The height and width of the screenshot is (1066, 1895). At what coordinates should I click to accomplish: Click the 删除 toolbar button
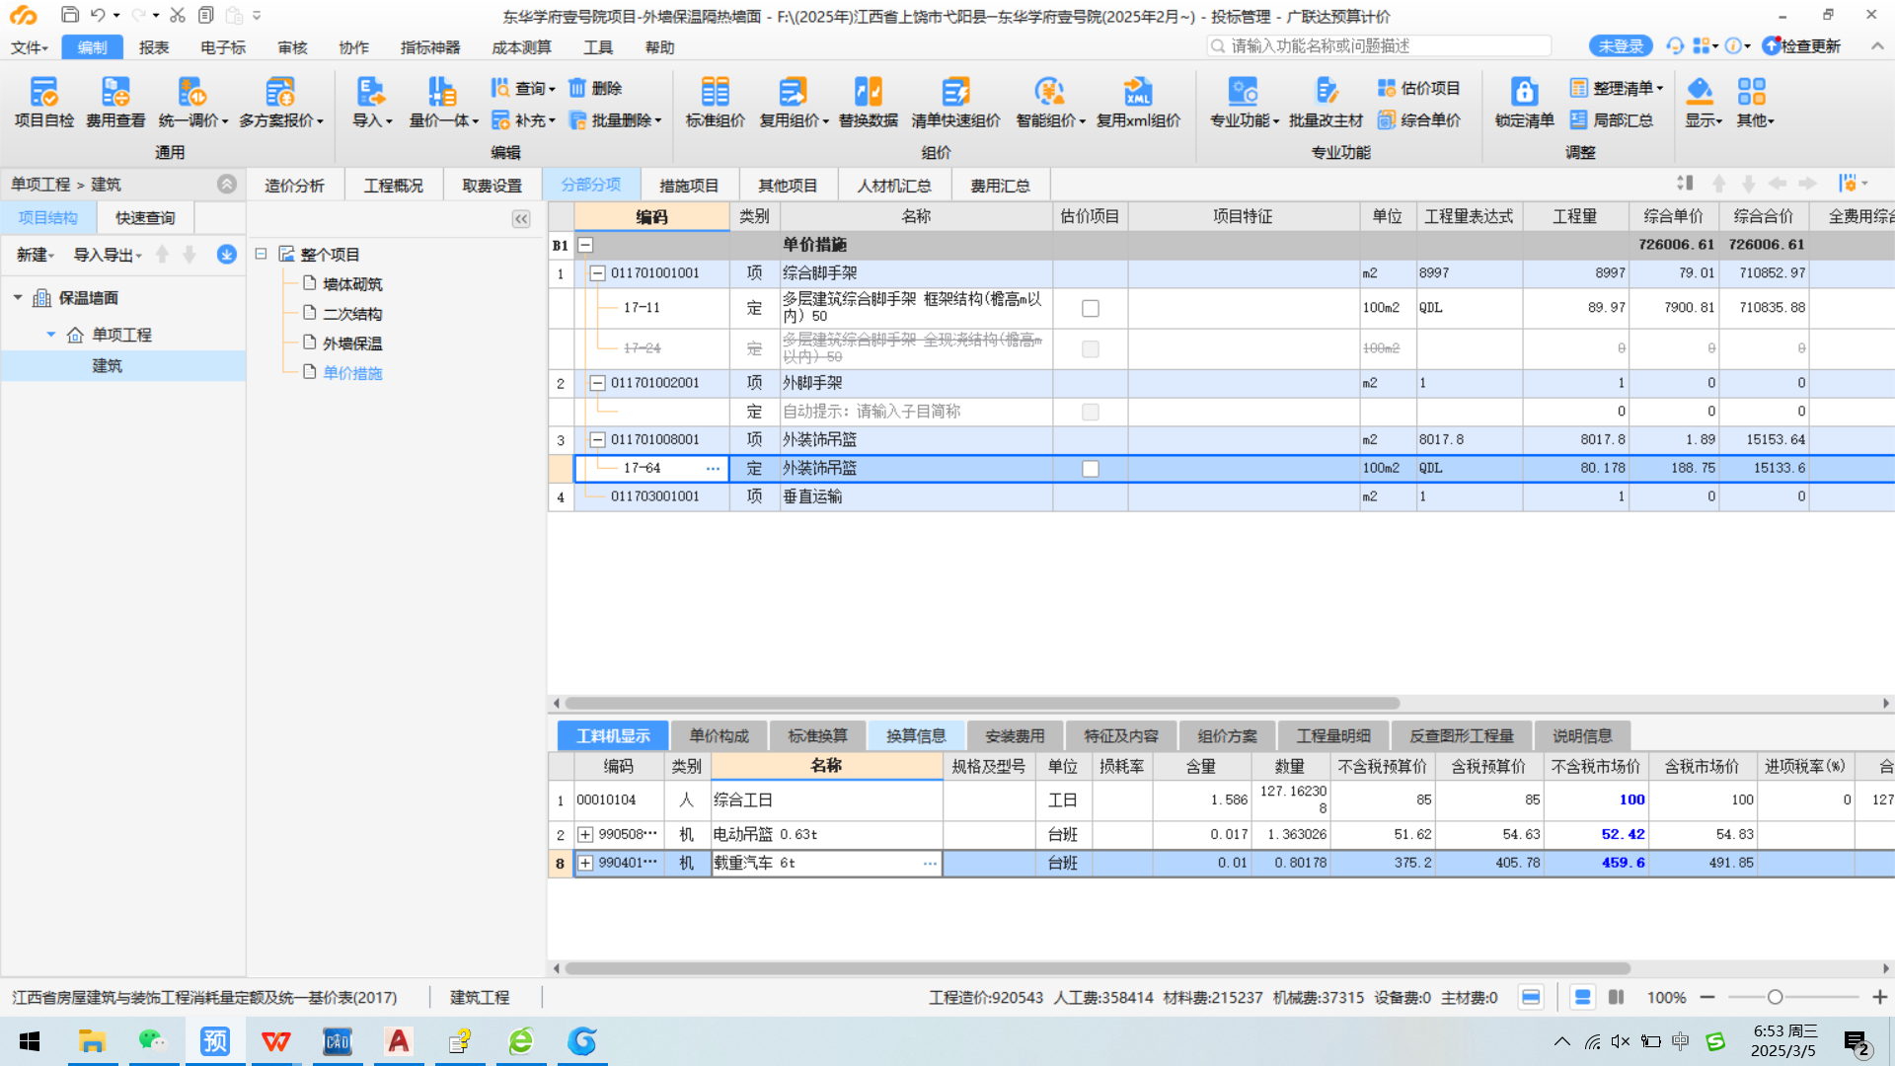tap(595, 88)
